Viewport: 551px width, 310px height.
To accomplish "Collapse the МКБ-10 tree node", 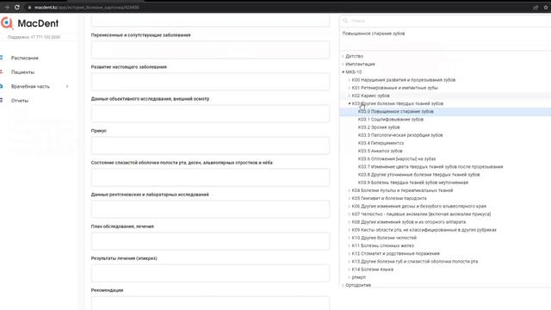I will [x=343, y=72].
